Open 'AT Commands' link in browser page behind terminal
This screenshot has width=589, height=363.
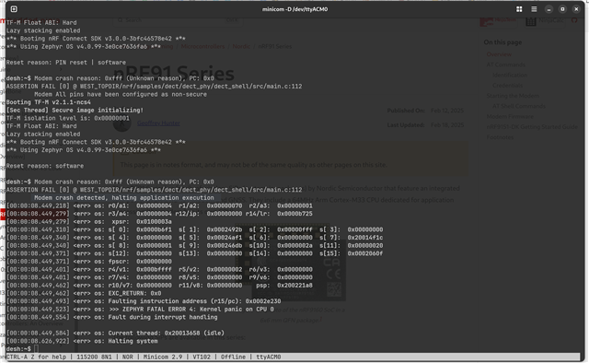505,64
